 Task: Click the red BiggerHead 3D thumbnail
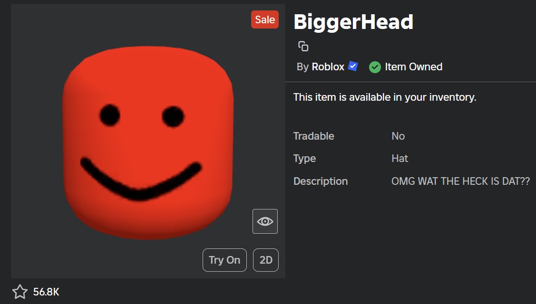[x=148, y=142]
